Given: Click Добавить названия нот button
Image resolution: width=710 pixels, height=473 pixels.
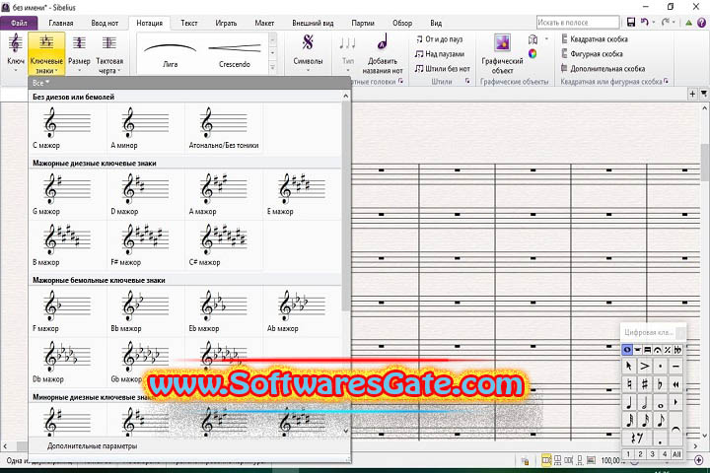Looking at the screenshot, I should [x=383, y=52].
